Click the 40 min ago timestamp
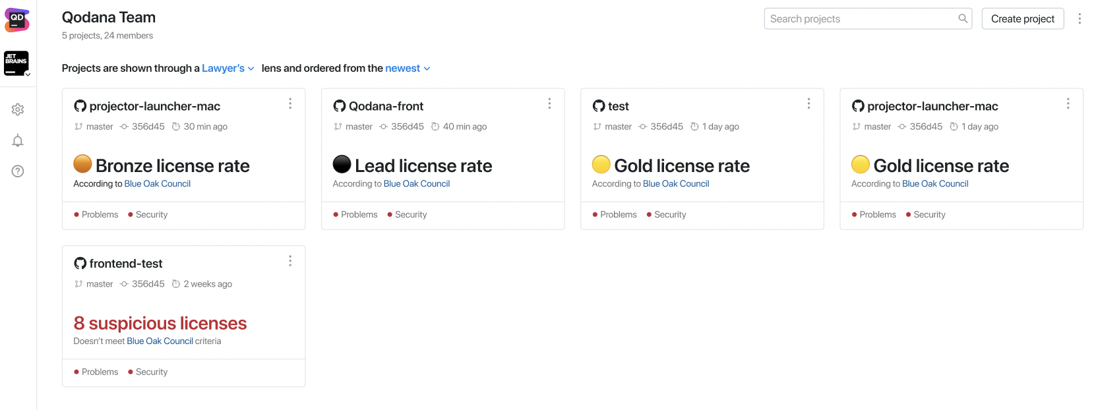This screenshot has height=410, width=1096. [465, 127]
